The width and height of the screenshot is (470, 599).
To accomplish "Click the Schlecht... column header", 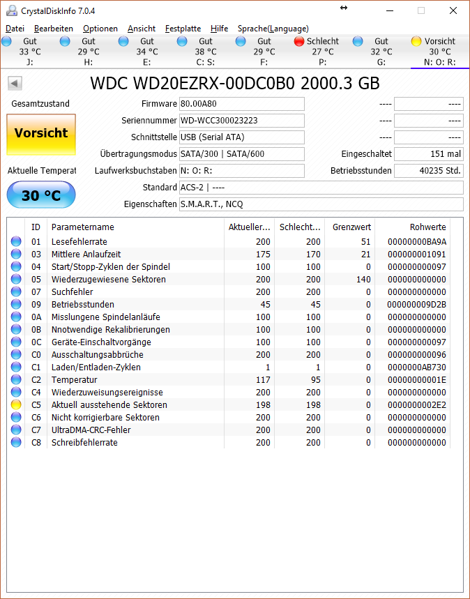I will 300,227.
